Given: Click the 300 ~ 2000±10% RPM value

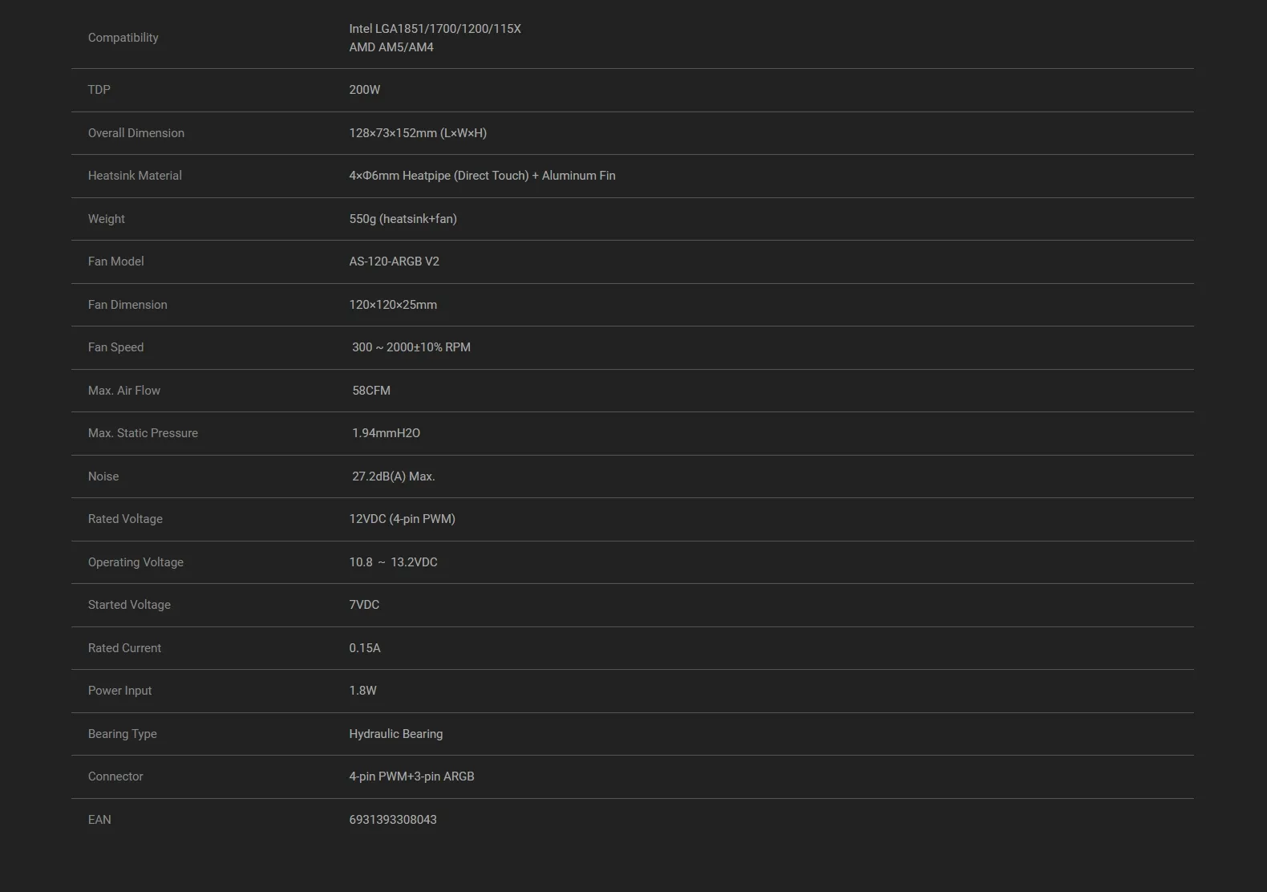Looking at the screenshot, I should coord(411,347).
